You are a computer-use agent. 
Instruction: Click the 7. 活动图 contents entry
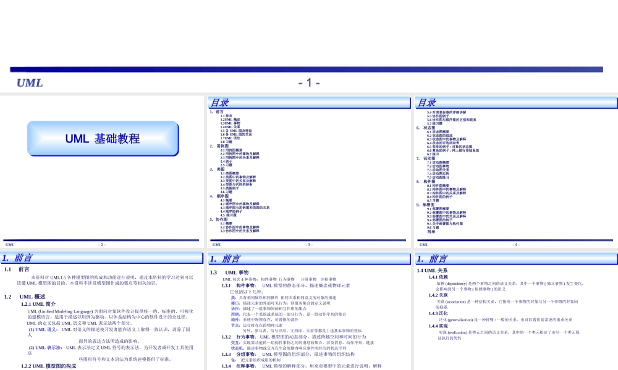click(x=426, y=158)
